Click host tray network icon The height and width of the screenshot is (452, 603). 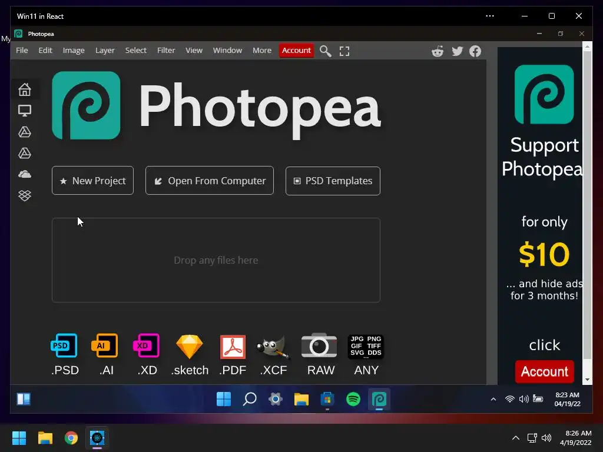point(532,438)
